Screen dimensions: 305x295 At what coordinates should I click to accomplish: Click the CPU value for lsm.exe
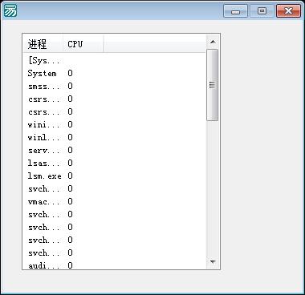coord(70,176)
